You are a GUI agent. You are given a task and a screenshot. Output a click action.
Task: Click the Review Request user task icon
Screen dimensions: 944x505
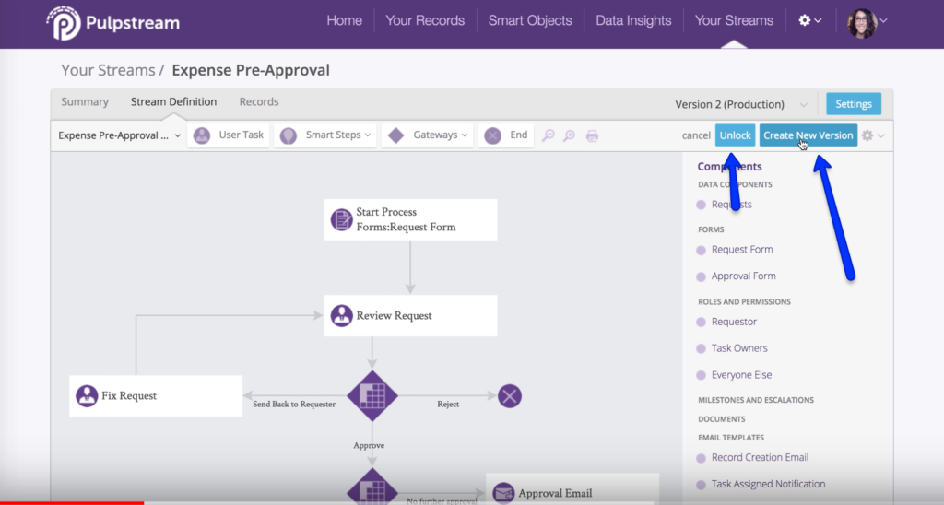tap(342, 315)
